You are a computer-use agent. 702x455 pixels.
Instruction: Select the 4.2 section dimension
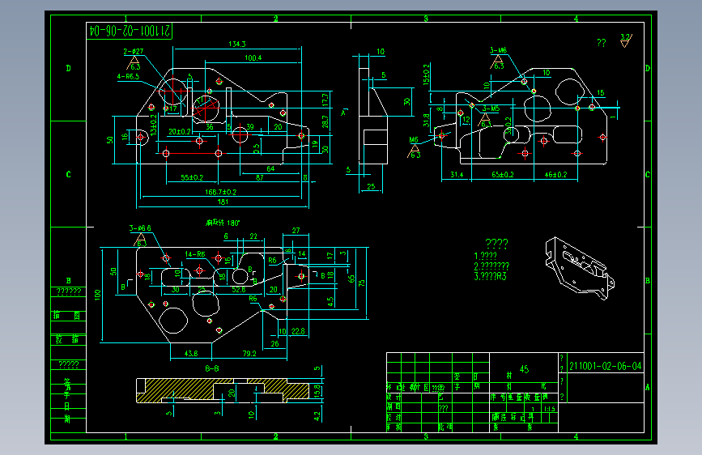point(317,416)
